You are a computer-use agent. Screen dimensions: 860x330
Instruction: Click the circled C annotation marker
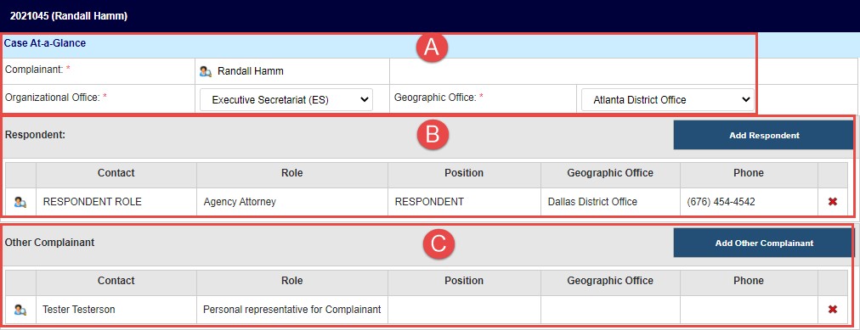[x=438, y=244]
